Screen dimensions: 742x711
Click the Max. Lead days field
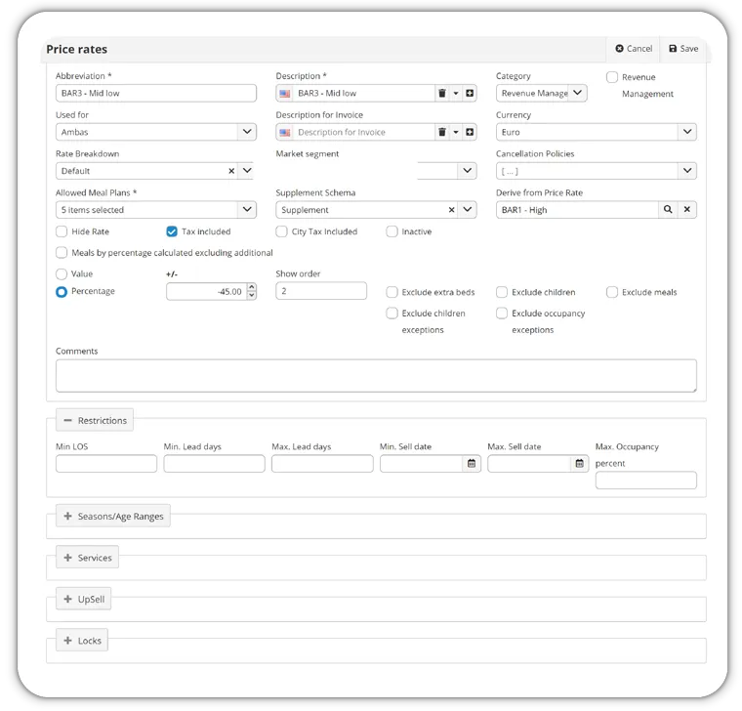coord(322,464)
